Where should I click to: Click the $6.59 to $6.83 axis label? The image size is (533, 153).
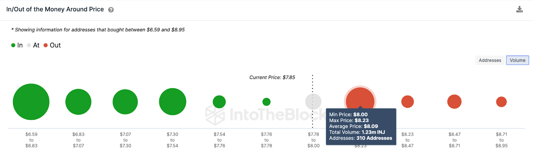(31, 140)
